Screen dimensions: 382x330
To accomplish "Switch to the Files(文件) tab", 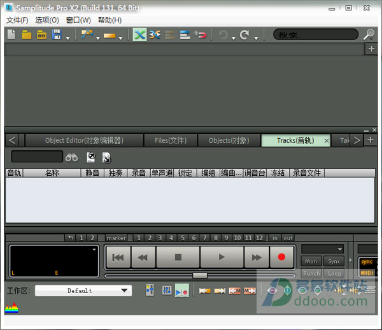I will coord(171,140).
